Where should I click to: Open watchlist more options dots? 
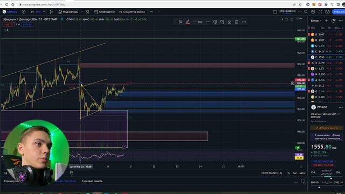click(341, 20)
